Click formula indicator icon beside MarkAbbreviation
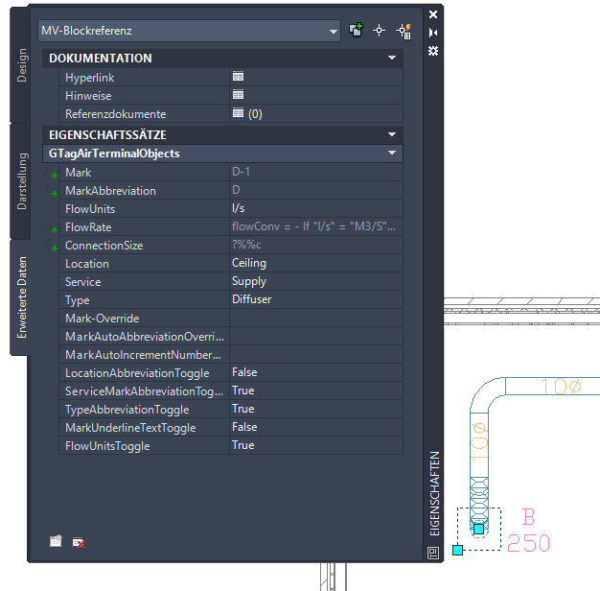 click(50, 190)
